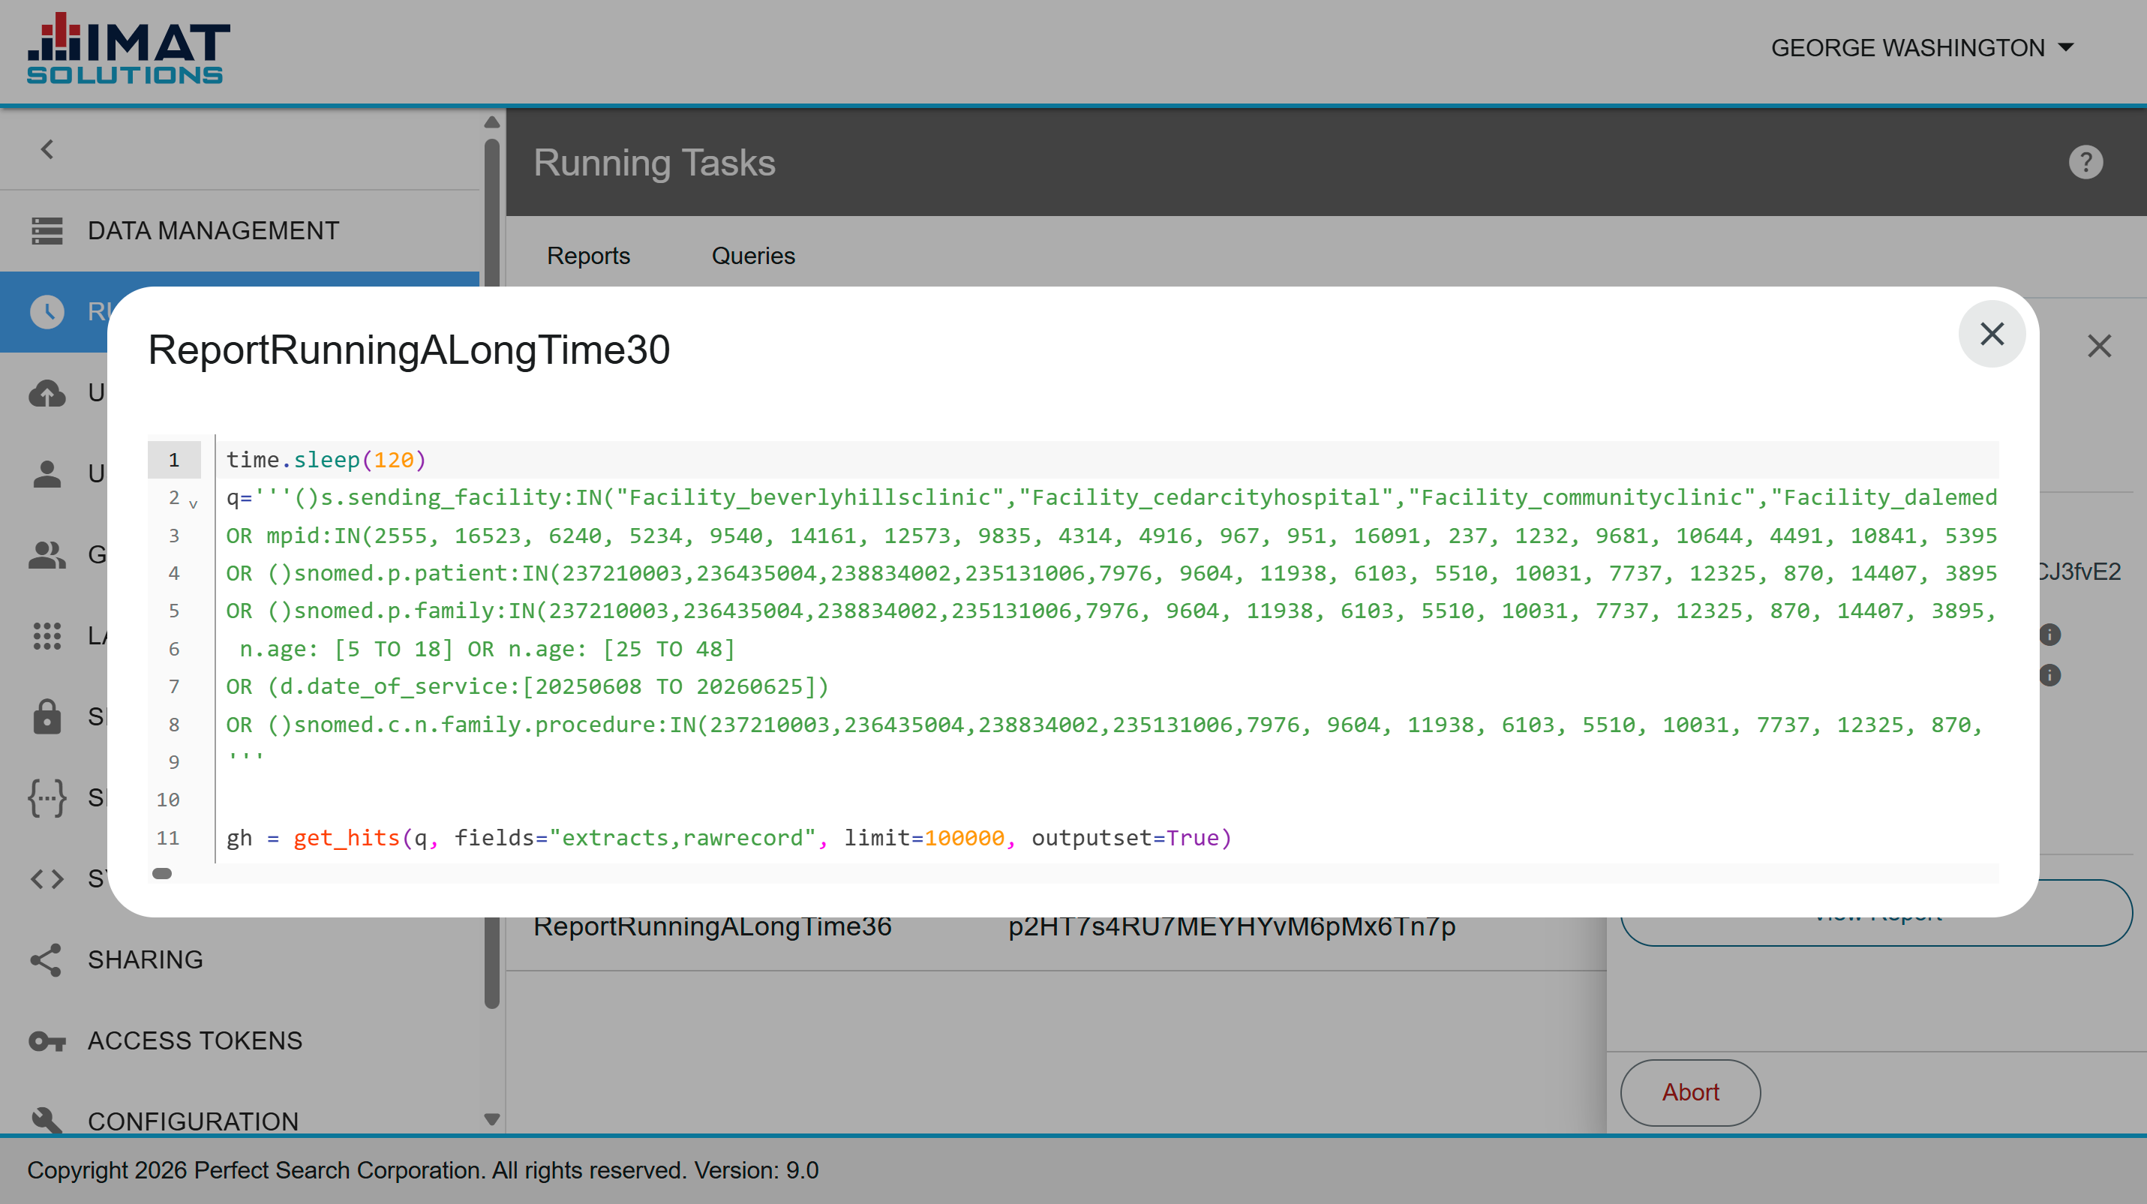Click the Access Tokens key icon
The height and width of the screenshot is (1204, 2147).
[47, 1040]
